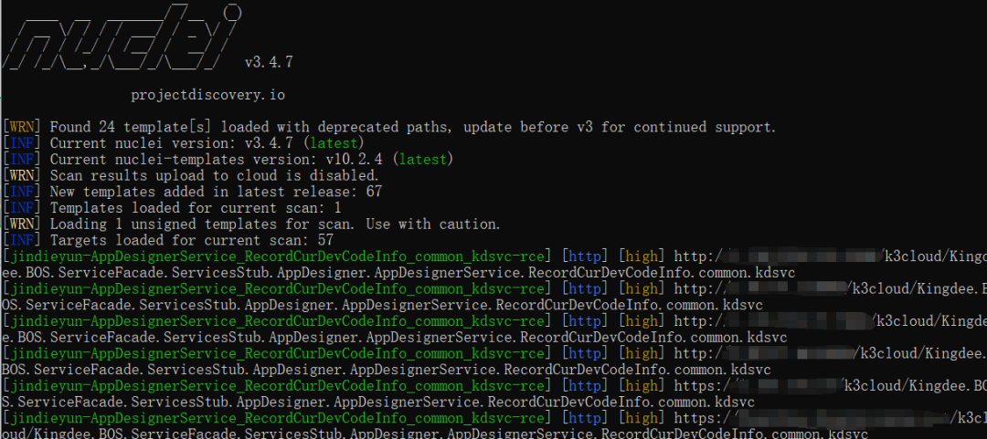Screen dimensions: 987x439
Task: Click the v3.4.7 version beside the logo
Action: click(269, 62)
